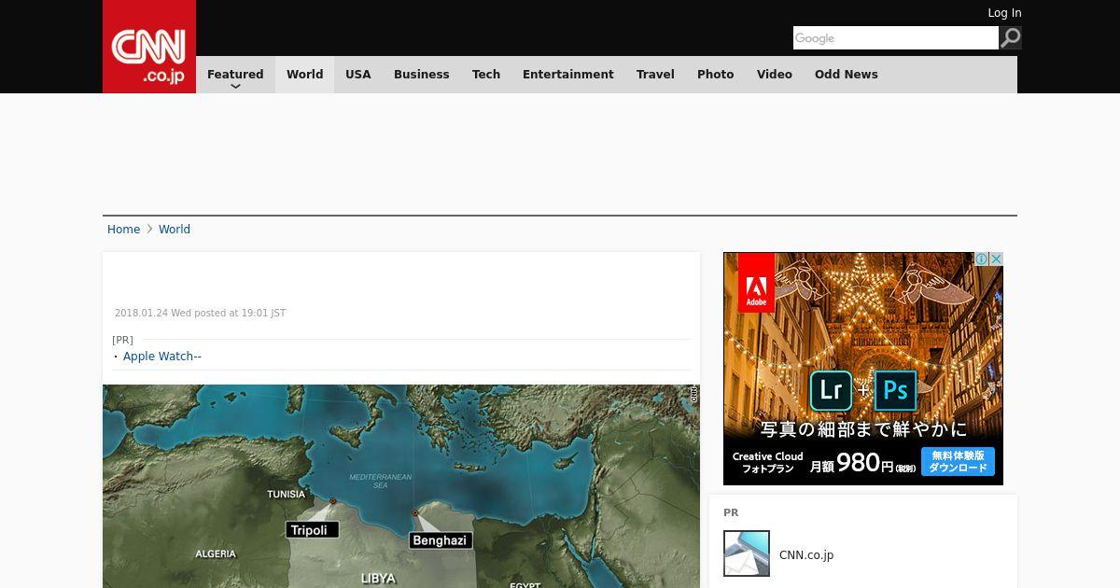Expand the Featured dropdown chevron
The image size is (1120, 588).
(235, 87)
